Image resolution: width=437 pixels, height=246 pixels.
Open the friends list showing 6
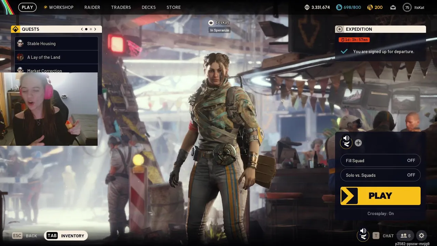405,236
